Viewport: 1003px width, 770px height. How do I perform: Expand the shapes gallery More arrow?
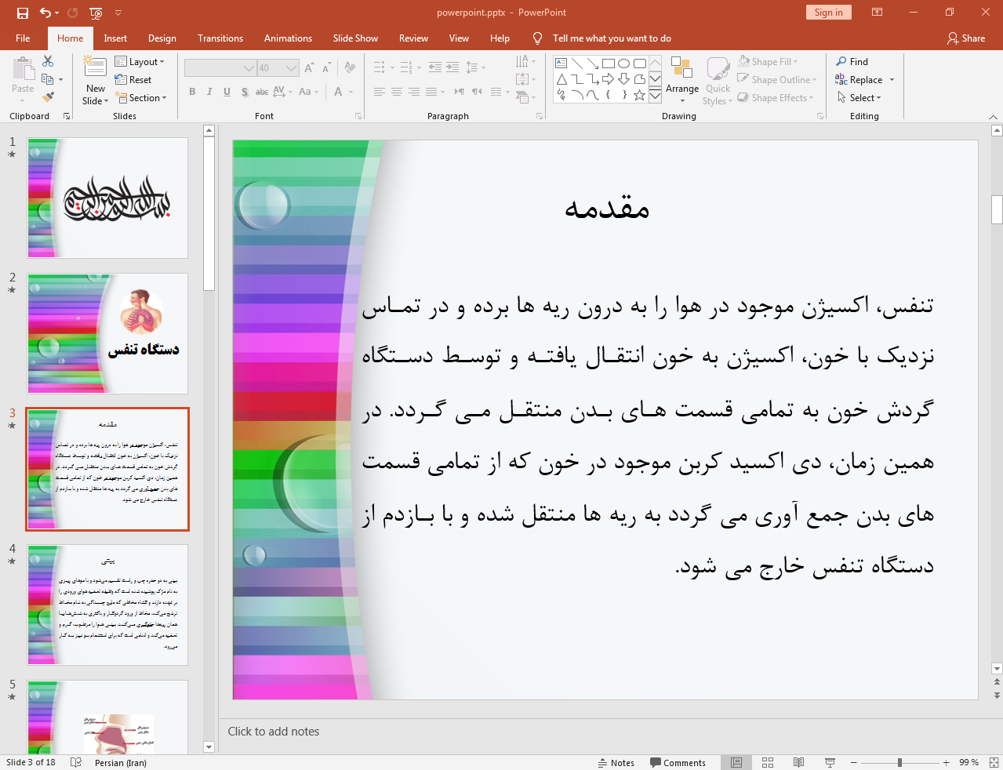(x=655, y=95)
